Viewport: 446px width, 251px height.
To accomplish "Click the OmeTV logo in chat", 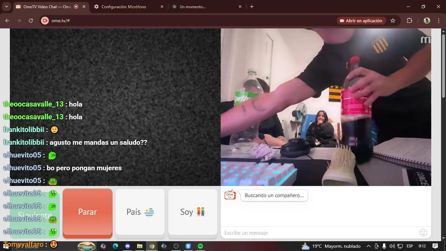I will pos(230,195).
